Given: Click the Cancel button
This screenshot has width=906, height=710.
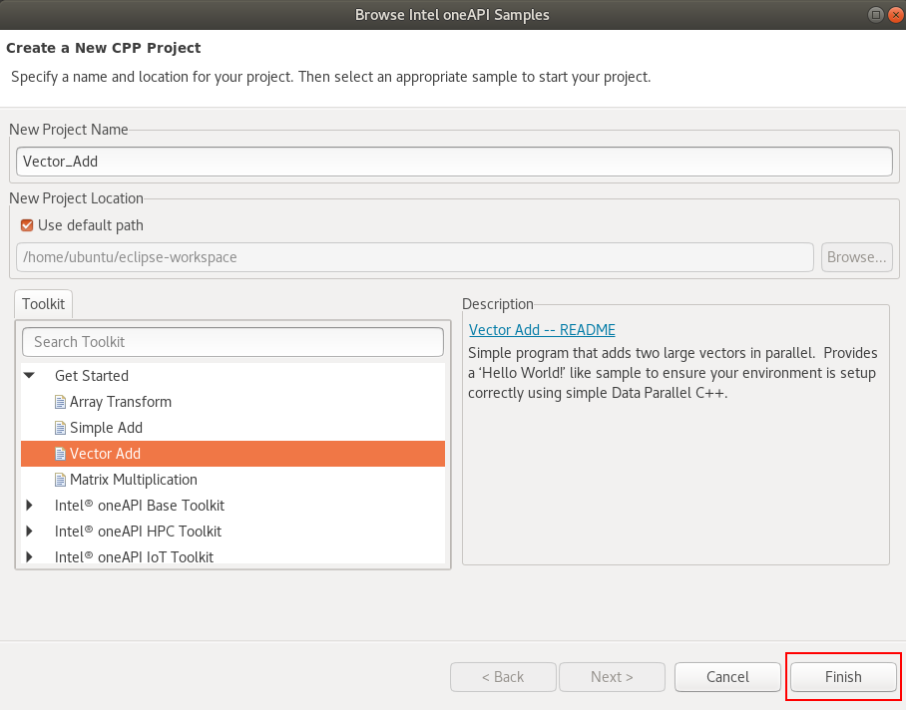Looking at the screenshot, I should [x=727, y=677].
